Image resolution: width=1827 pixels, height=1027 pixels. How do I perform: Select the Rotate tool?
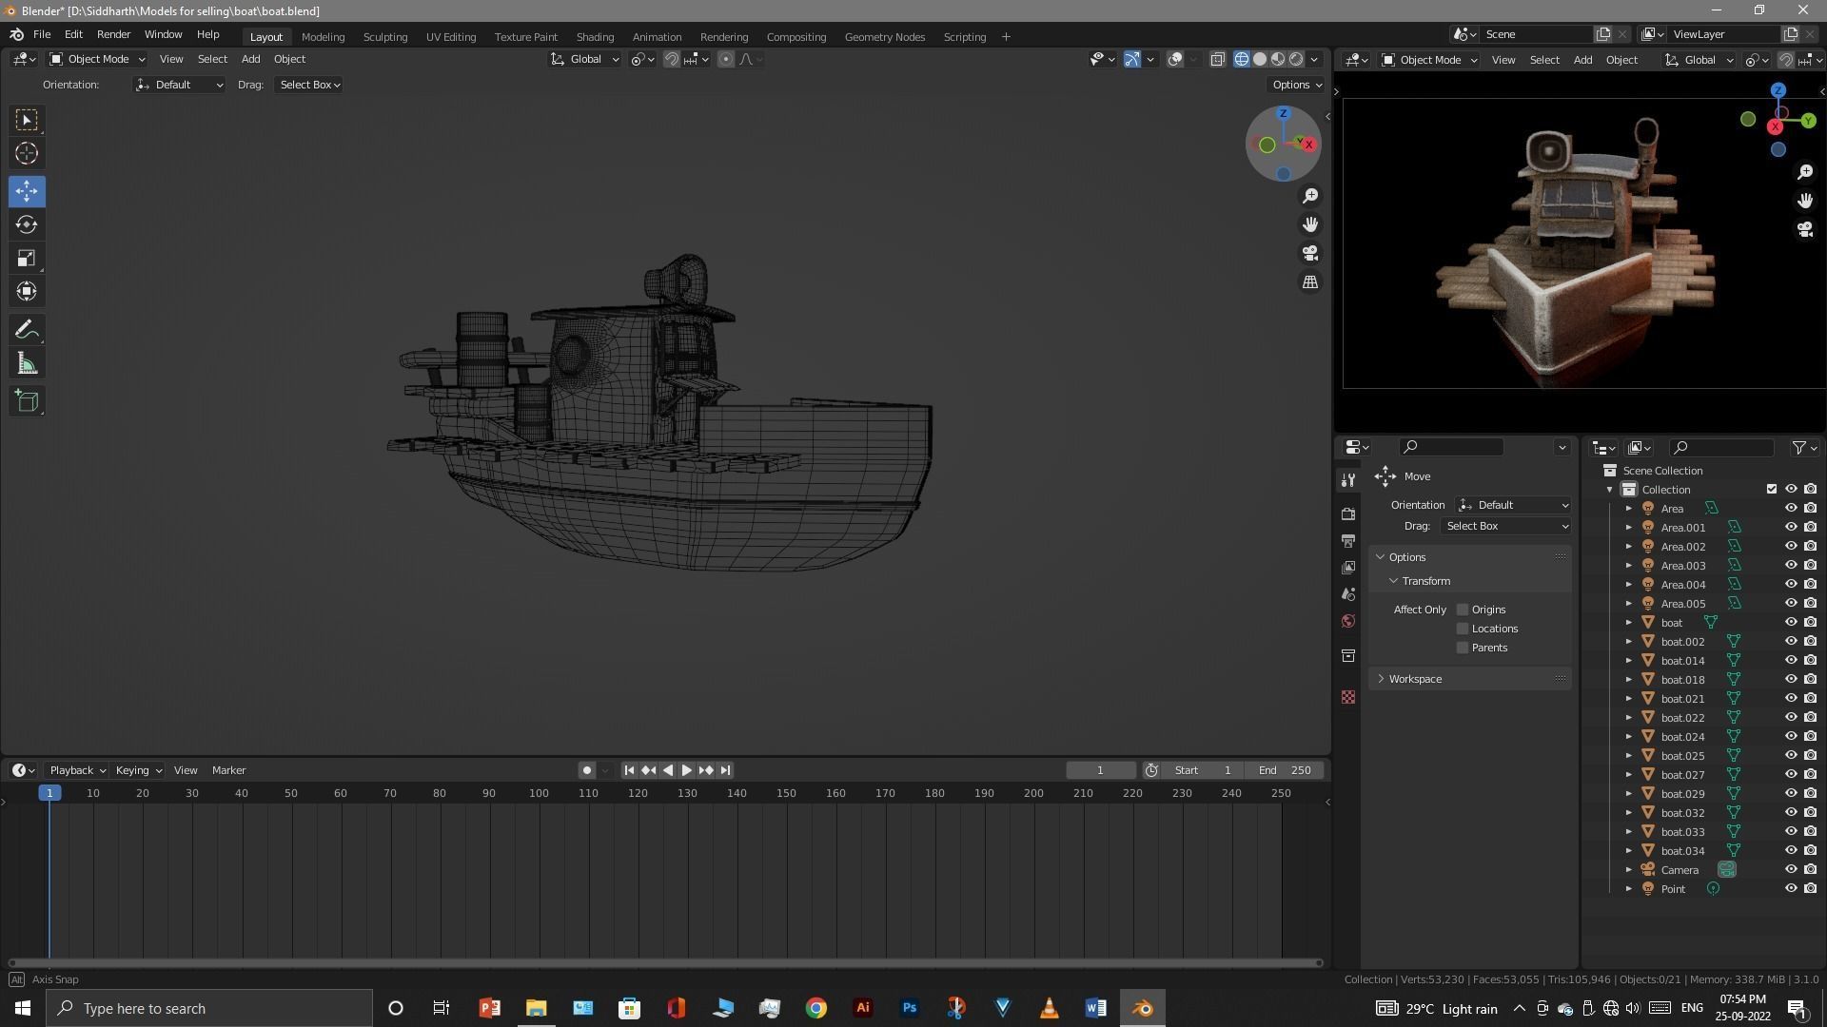(x=27, y=224)
